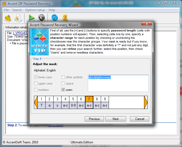Select mask position 6 cell
Screen dimensions: 182x147
click(81, 99)
